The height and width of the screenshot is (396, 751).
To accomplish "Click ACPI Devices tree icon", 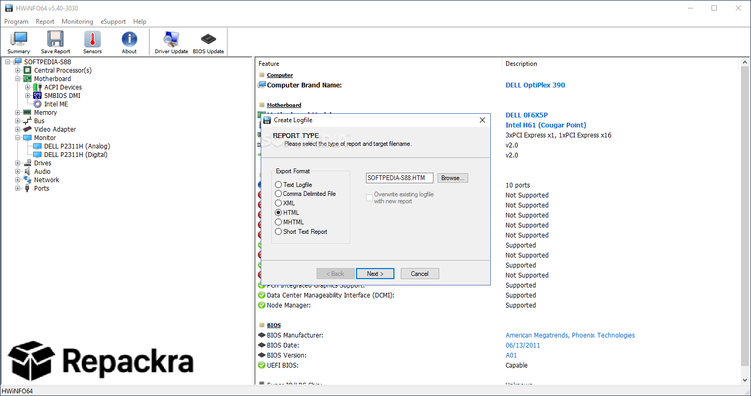I will 37,87.
